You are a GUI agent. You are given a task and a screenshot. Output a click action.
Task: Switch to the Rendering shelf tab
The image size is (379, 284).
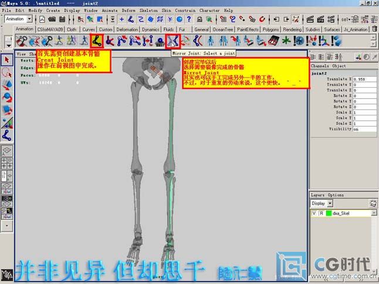tap(292, 29)
